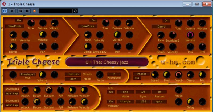Viewport: 213px width, 112px height.
Task: Toggle second module On switch
Action: (x=93, y=20)
